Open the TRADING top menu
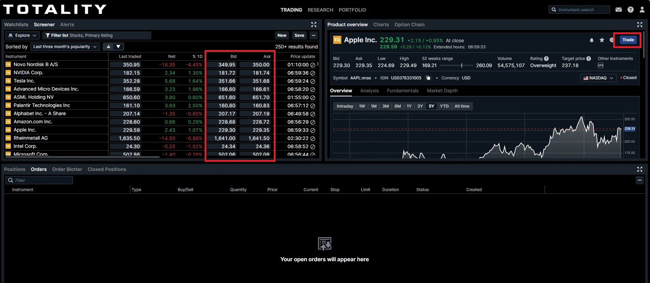This screenshot has height=283, width=650. [291, 10]
